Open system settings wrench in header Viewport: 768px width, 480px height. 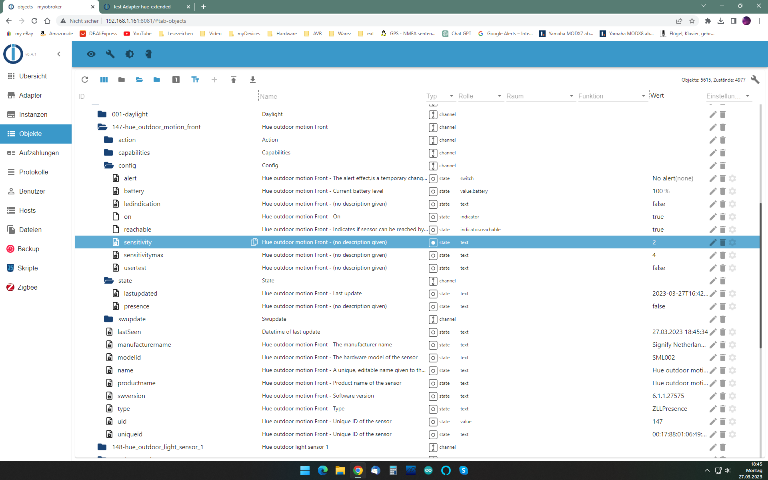(x=110, y=54)
